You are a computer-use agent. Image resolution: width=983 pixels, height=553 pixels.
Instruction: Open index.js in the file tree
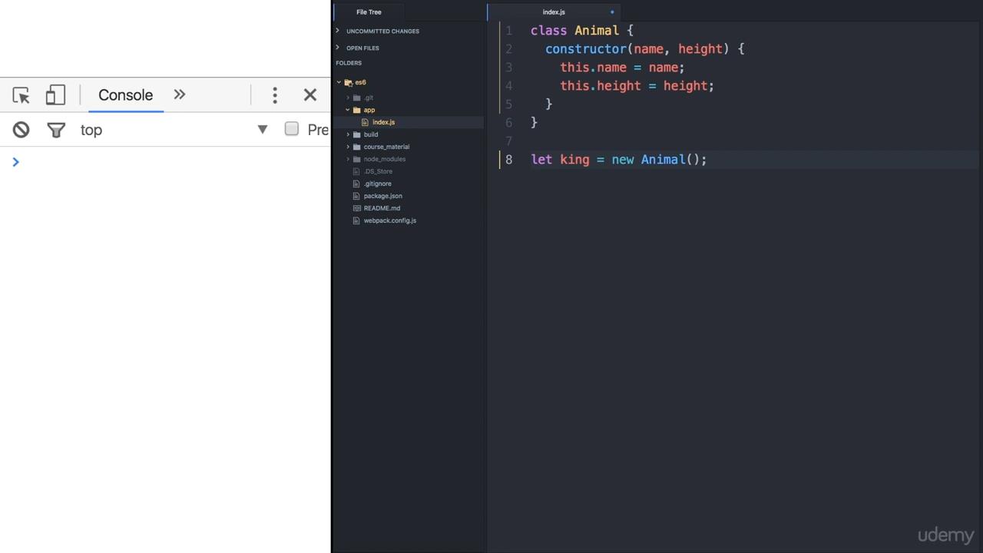383,122
